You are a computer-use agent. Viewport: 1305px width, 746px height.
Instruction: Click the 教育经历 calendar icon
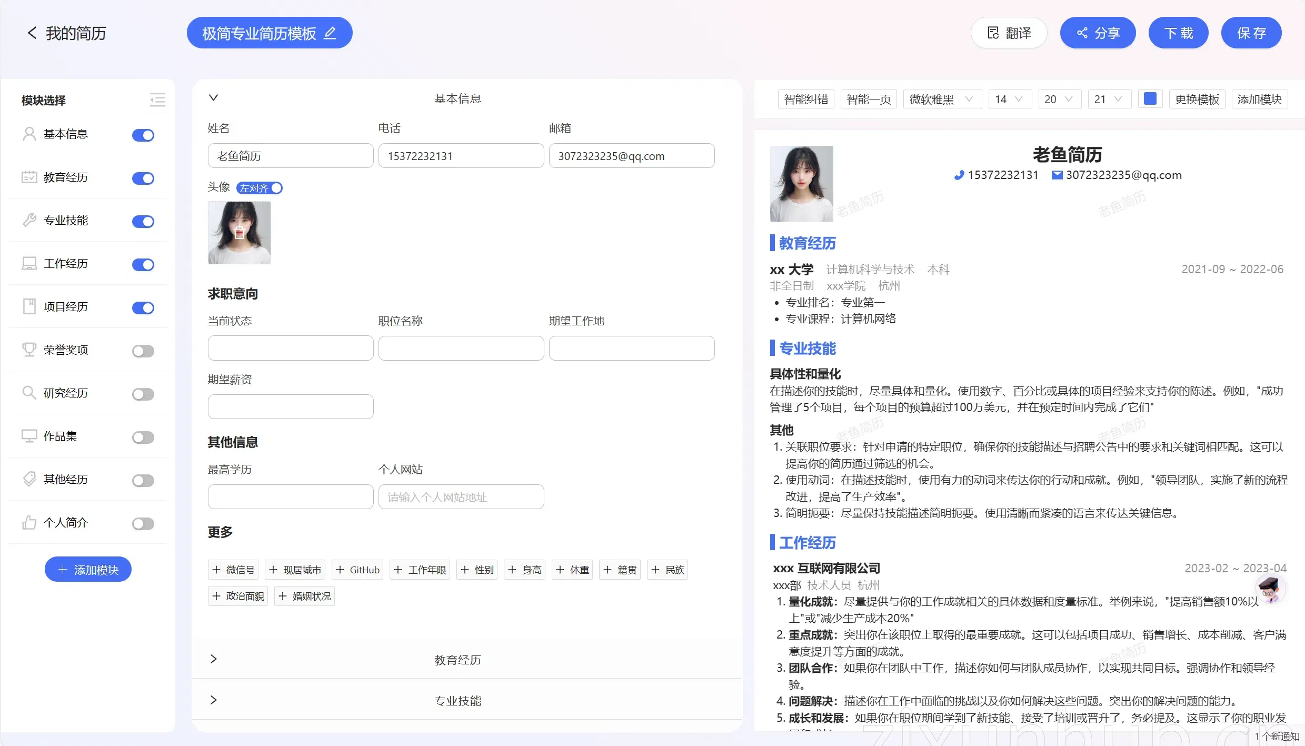29,177
